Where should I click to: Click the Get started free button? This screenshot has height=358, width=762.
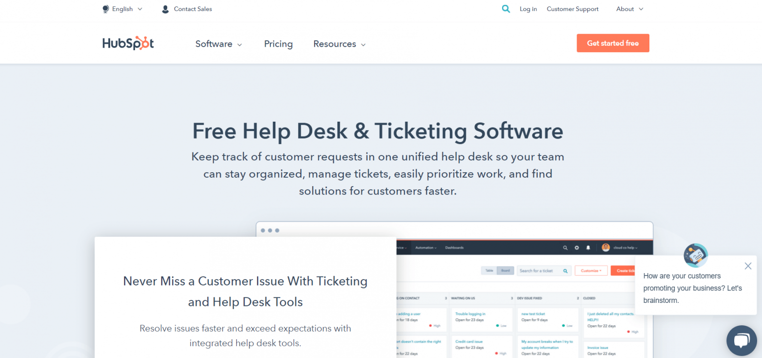point(613,43)
